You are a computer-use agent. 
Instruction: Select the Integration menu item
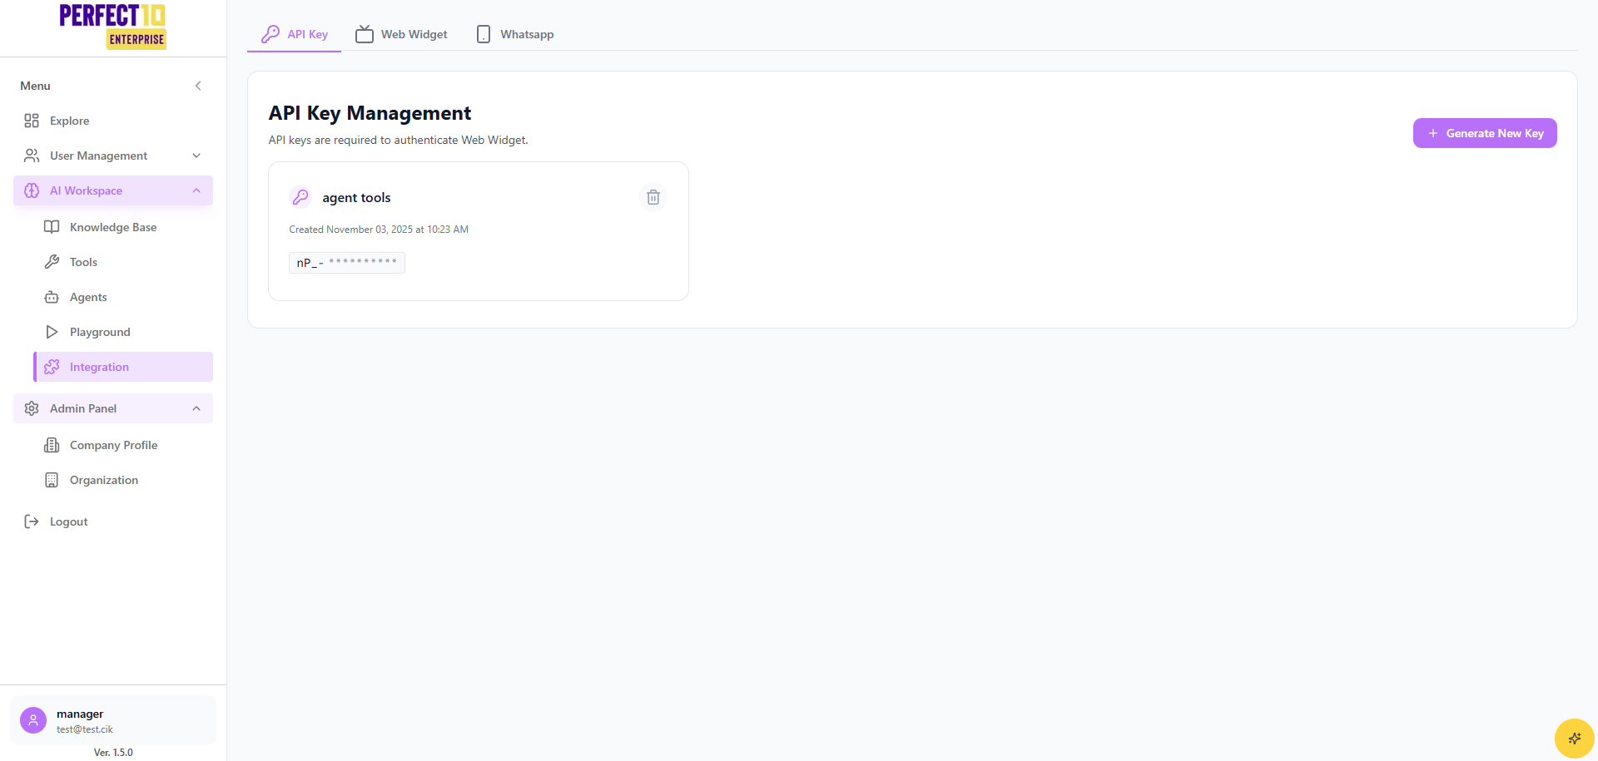coord(123,367)
